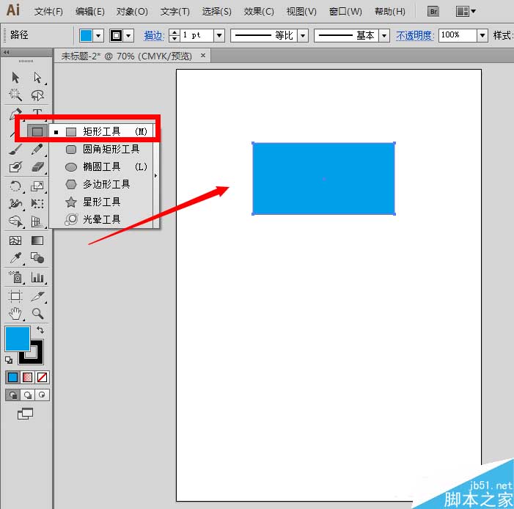Select the Paintbrush tool
The width and height of the screenshot is (514, 509).
(x=15, y=150)
